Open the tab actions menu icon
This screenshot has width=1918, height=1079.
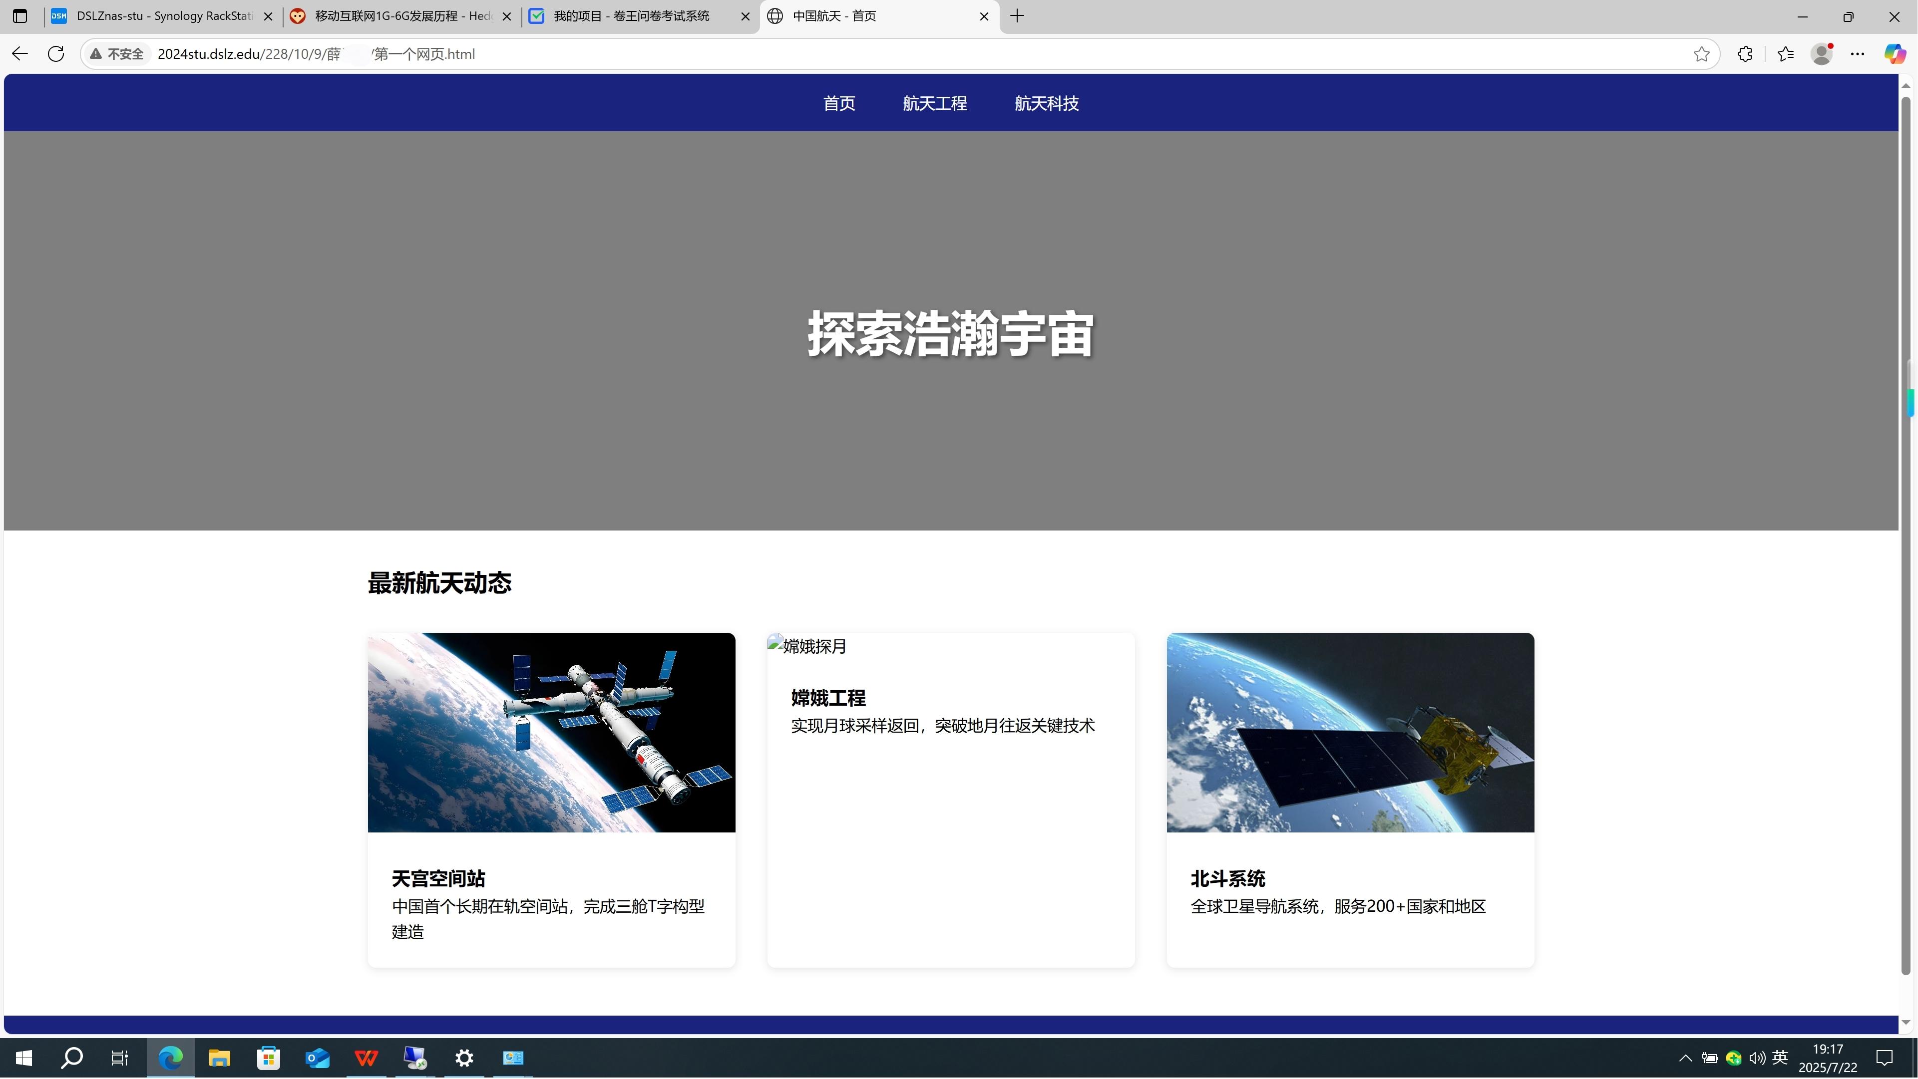pos(20,15)
